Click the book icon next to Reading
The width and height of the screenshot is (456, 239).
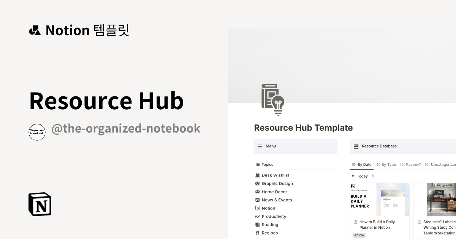click(x=257, y=224)
